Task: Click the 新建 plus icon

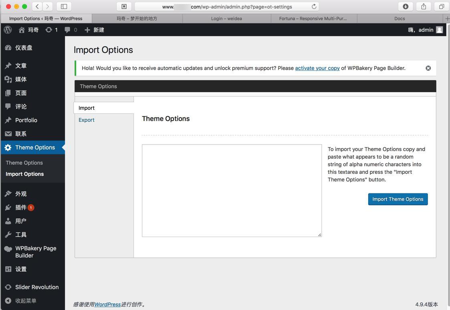Action: [87, 30]
